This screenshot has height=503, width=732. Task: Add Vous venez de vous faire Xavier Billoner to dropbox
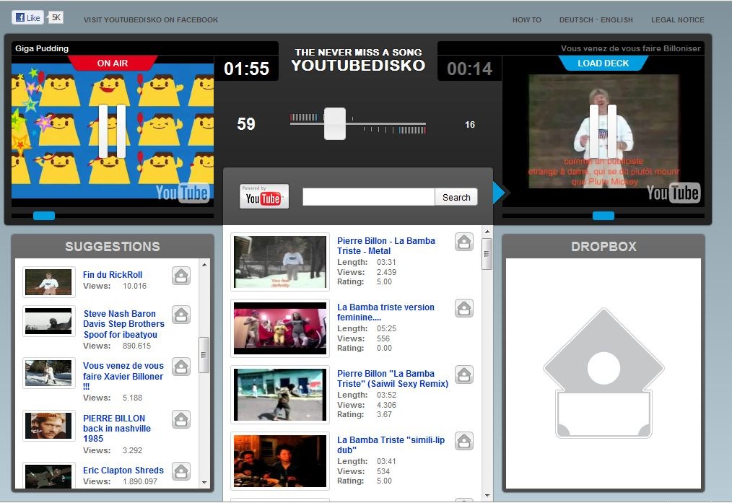(181, 367)
